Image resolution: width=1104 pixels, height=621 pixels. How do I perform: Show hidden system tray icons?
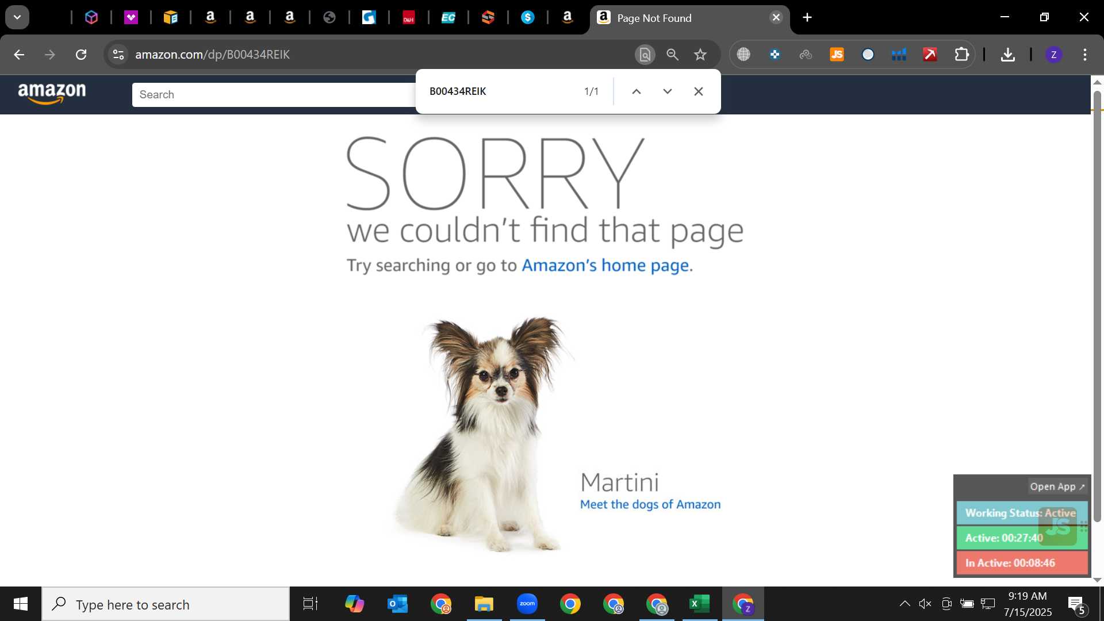pyautogui.click(x=904, y=604)
